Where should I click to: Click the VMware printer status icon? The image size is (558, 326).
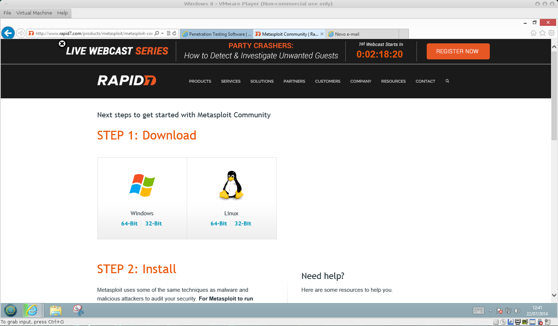[x=518, y=322]
